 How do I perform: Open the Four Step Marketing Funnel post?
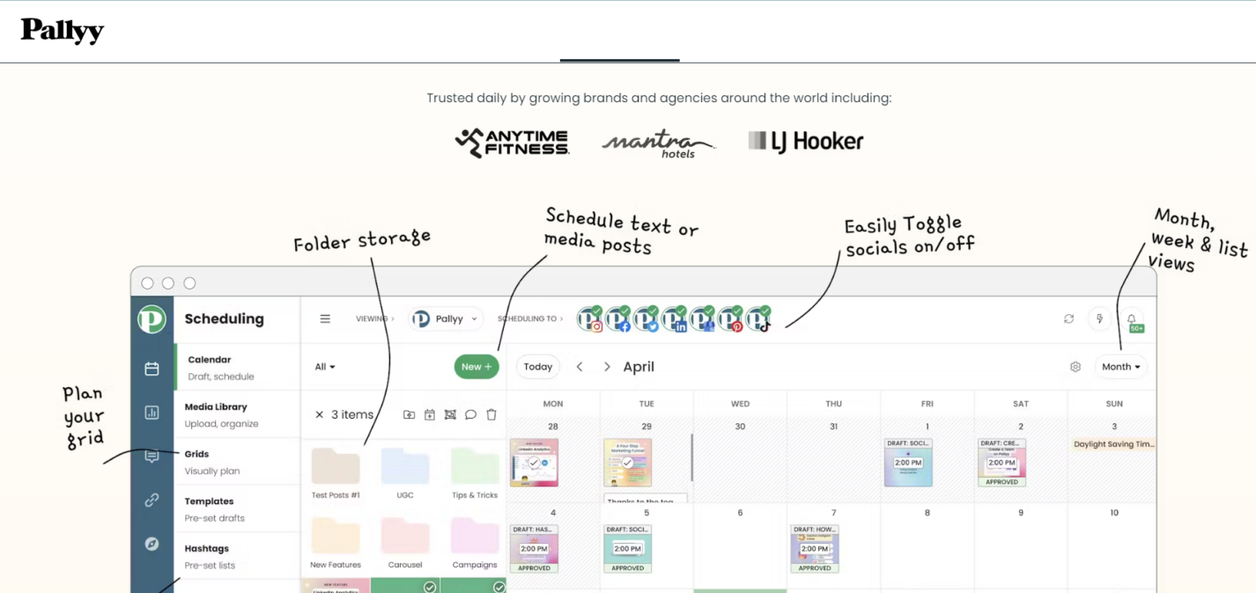click(x=627, y=463)
